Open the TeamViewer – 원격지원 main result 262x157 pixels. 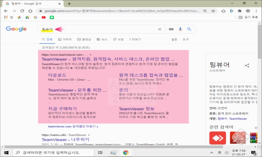click(108, 59)
